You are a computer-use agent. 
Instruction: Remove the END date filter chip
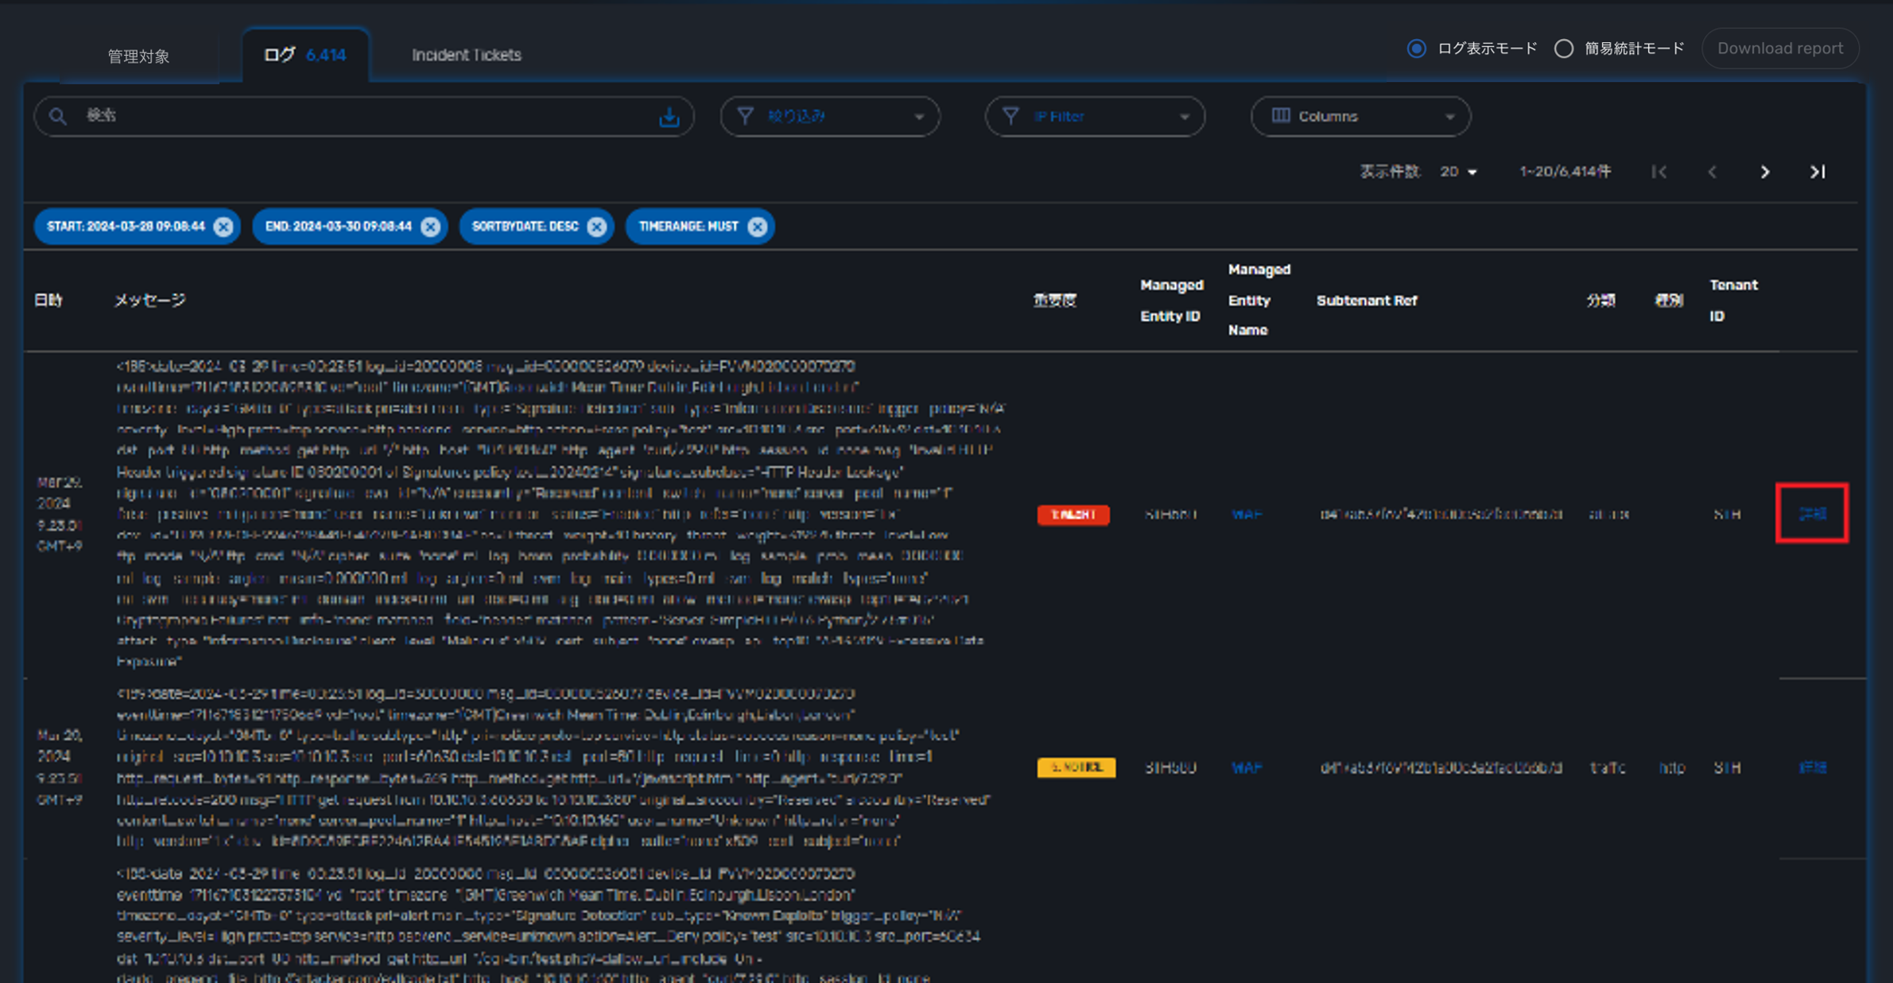431,227
